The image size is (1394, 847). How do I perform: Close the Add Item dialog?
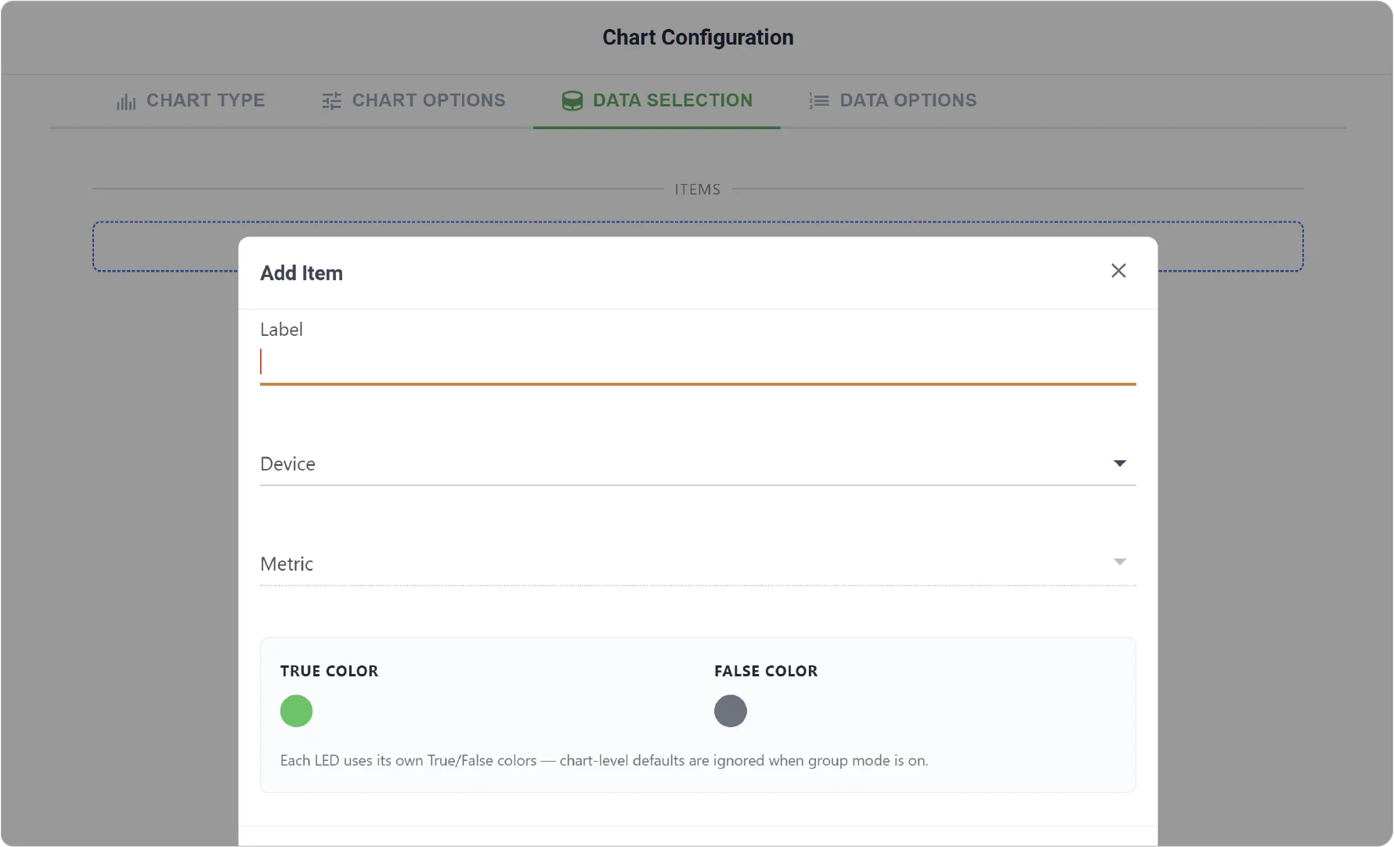[1118, 271]
